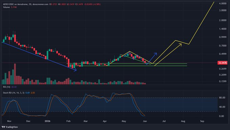This screenshot has height=130, width=230.
Task: Click the 0.00 Stoch RSI axis label
Action: [x=221, y=116]
